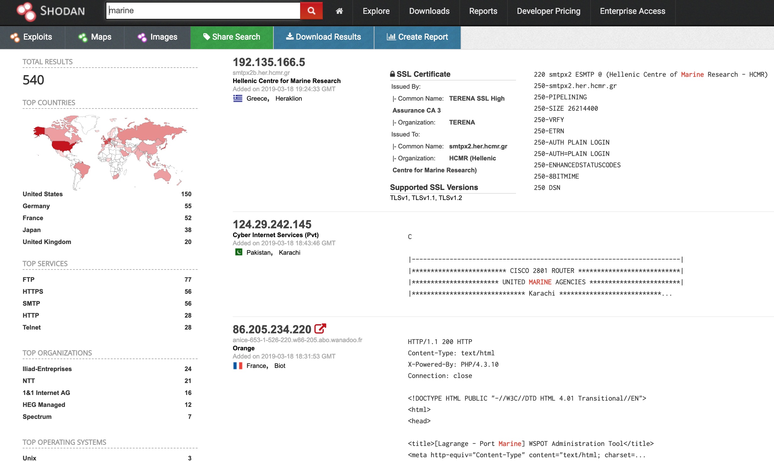Filter by HTTPS service
774x461 pixels.
(33, 292)
